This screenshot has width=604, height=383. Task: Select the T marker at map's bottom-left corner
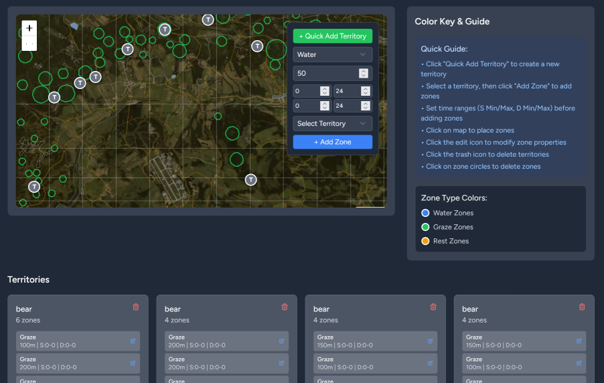point(34,186)
